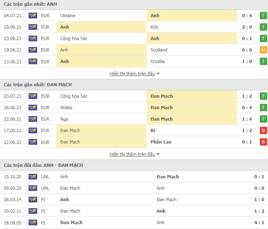Click the red B badge for Đan Mạch vs Bỉ
This screenshot has width=268, height=229.
(x=264, y=130)
